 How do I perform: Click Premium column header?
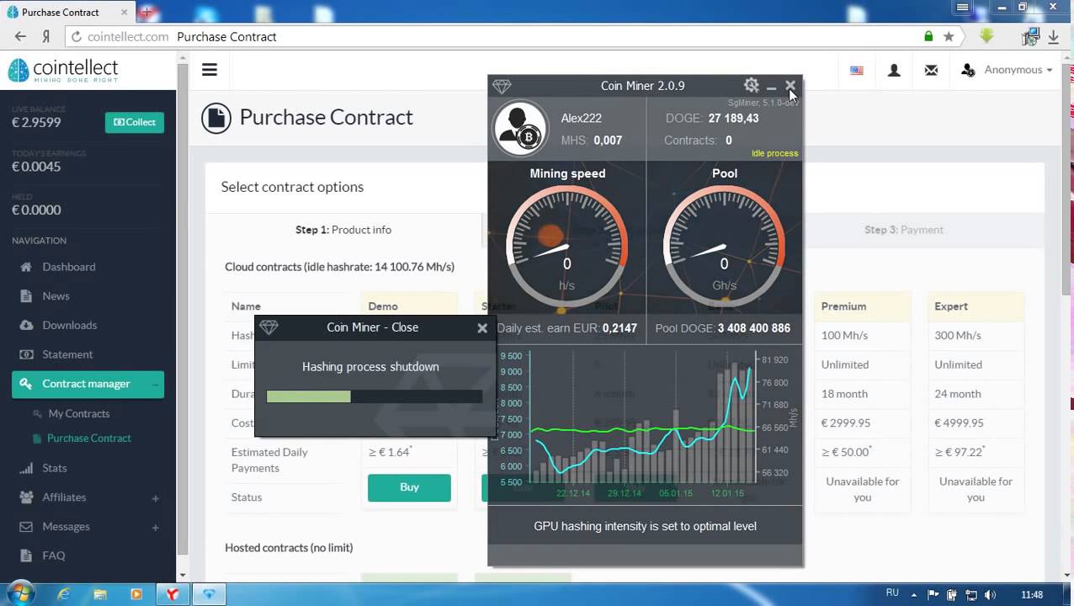(x=863, y=306)
